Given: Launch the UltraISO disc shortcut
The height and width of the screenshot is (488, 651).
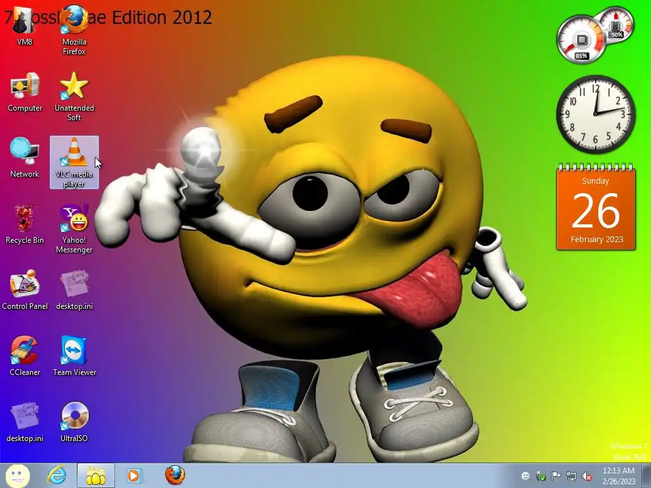Looking at the screenshot, I should coord(74,422).
